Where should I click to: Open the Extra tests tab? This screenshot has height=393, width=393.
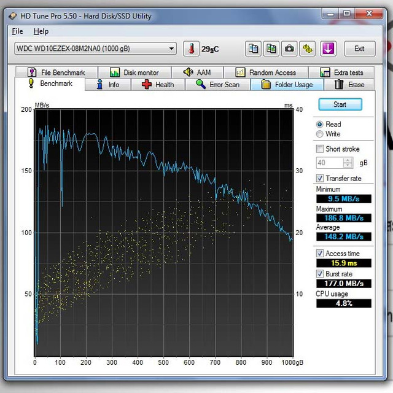[341, 72]
